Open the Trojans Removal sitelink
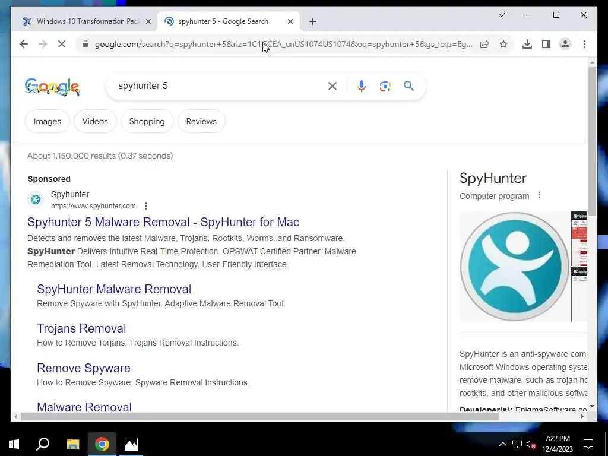 click(81, 328)
